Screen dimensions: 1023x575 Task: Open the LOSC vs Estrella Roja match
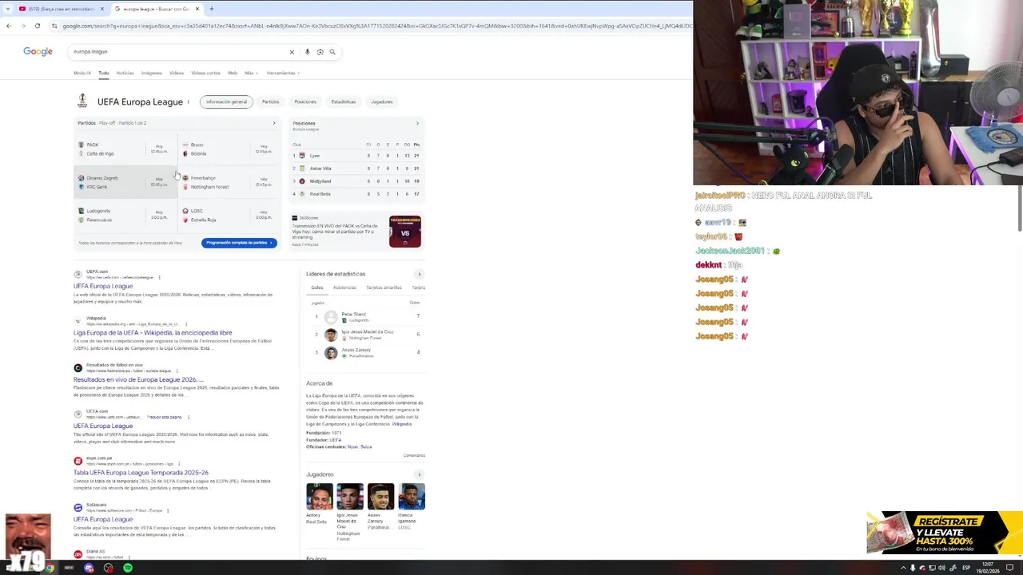click(x=229, y=215)
